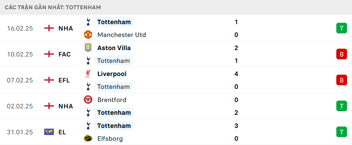
Task: Open the Elfsborg team name
Action: click(x=110, y=139)
